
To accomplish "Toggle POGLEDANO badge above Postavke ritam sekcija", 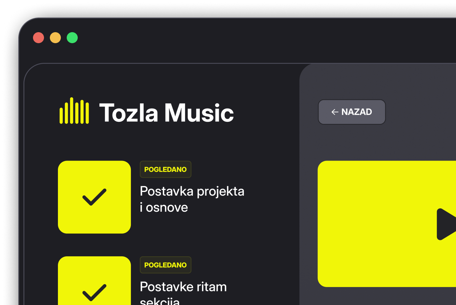I will (165, 265).
